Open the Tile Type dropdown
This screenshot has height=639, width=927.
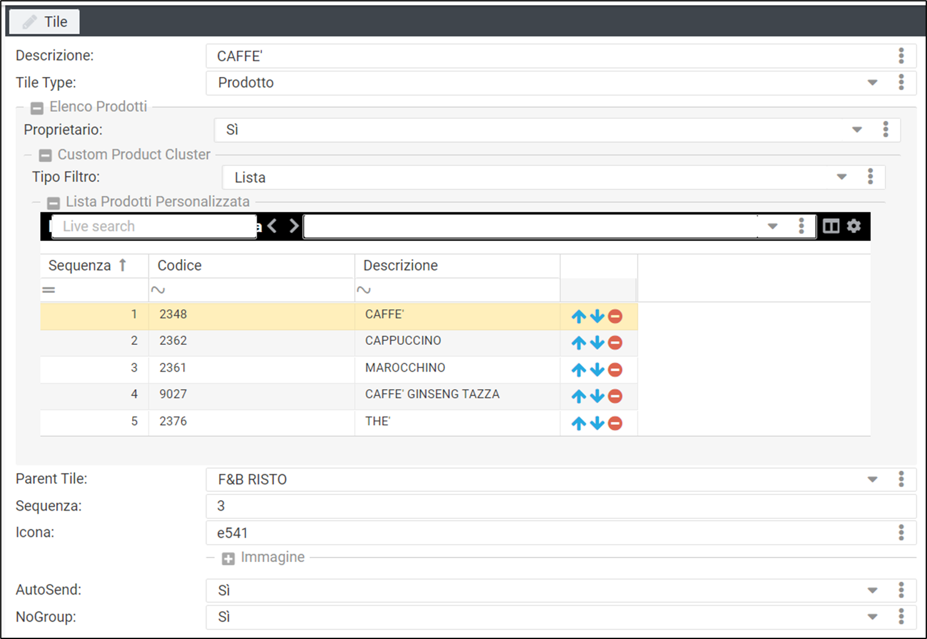[872, 83]
